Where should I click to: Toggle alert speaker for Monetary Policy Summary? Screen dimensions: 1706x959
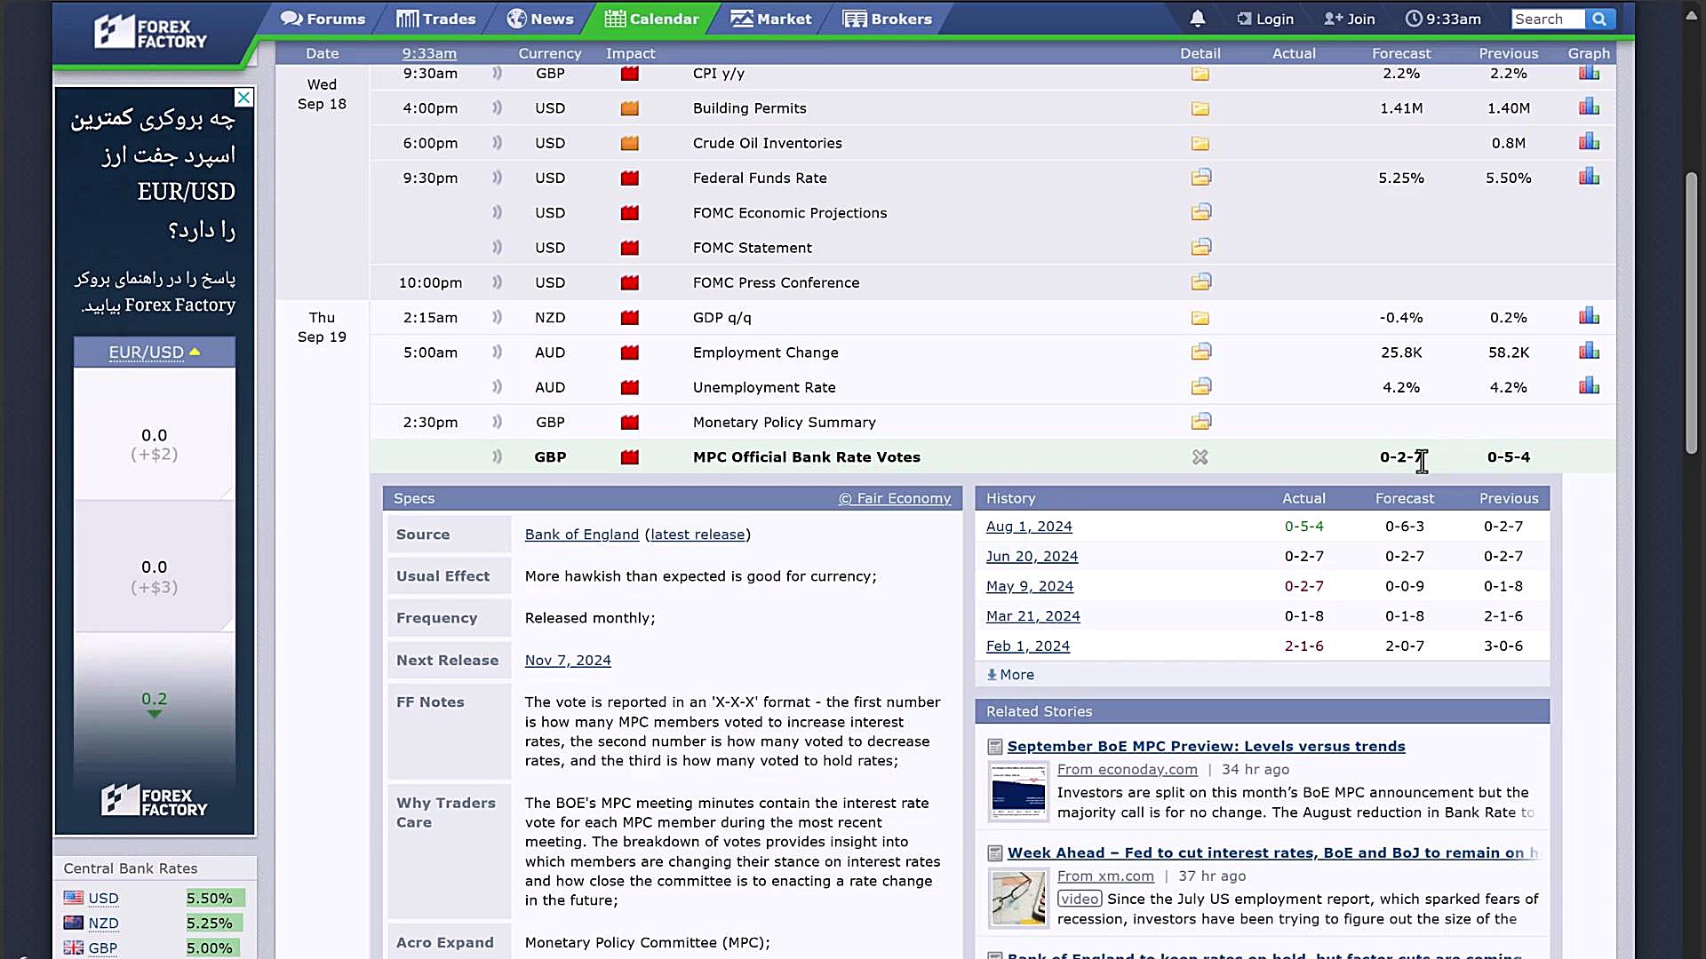498,421
